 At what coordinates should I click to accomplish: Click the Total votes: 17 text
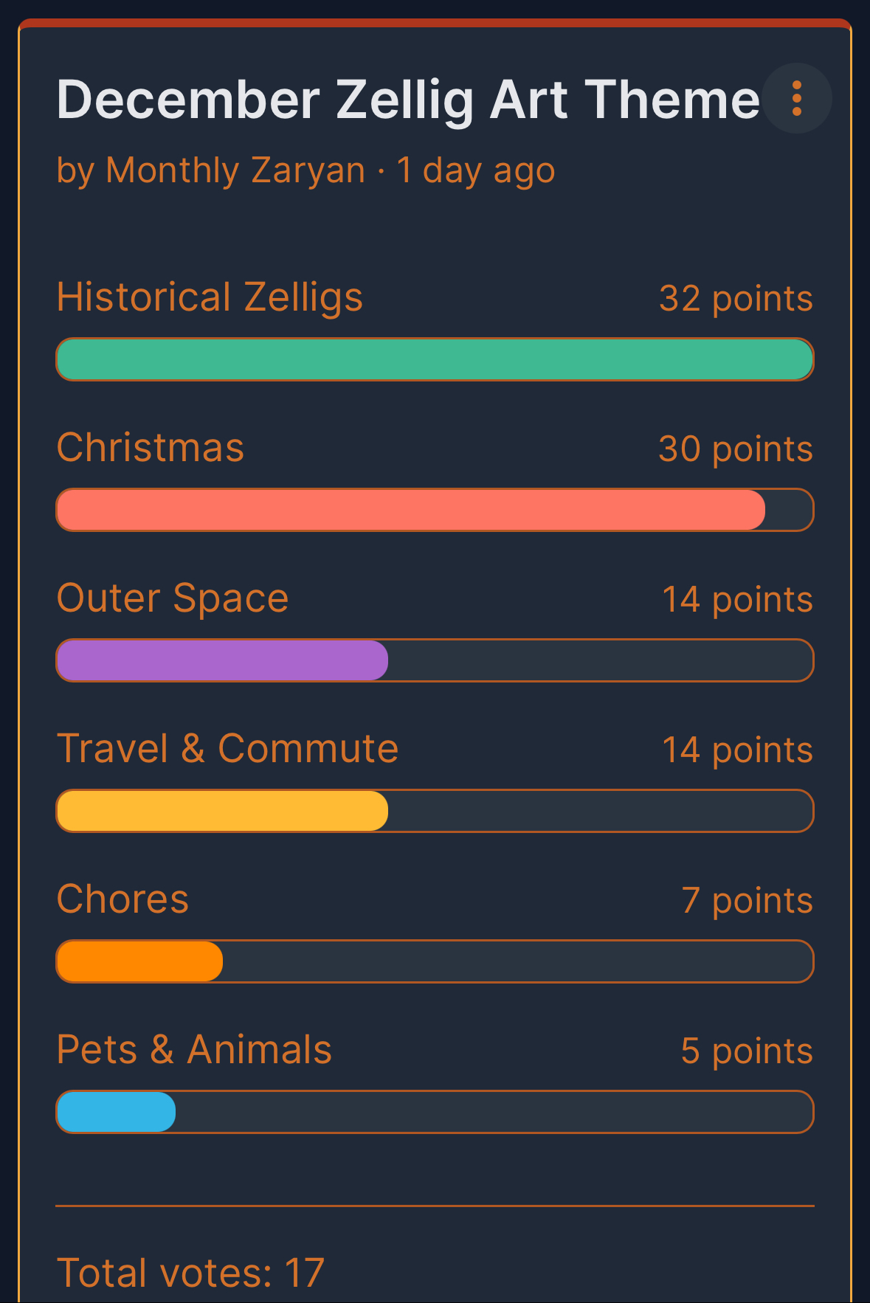[x=191, y=1273]
